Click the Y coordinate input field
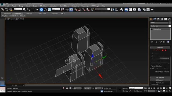Viewport: 172px width, 96px height. pyautogui.click(x=88, y=88)
